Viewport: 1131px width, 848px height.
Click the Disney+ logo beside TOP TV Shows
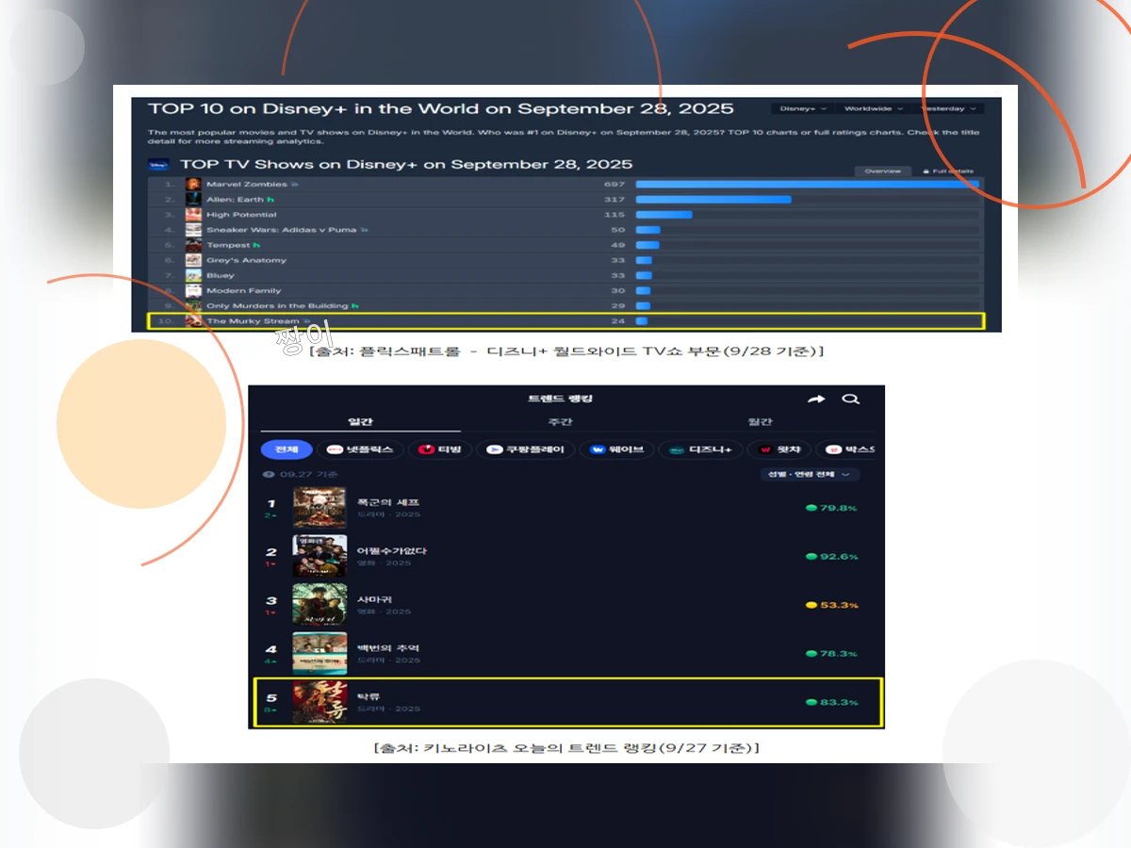click(x=158, y=165)
